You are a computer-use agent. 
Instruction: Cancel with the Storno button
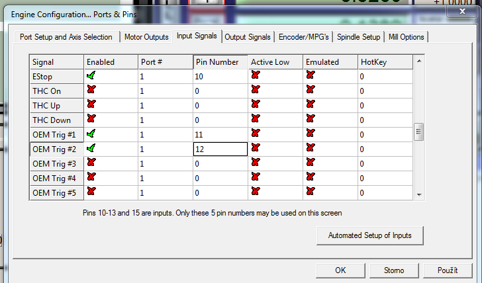(394, 270)
